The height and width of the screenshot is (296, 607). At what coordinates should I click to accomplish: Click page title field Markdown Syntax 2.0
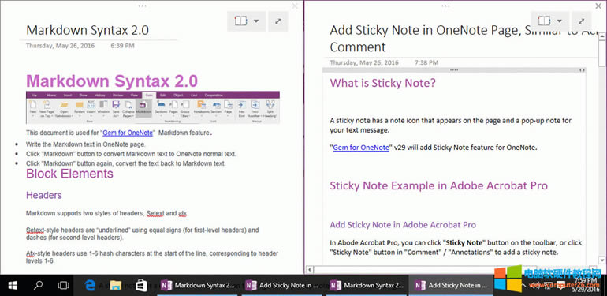coord(88,30)
